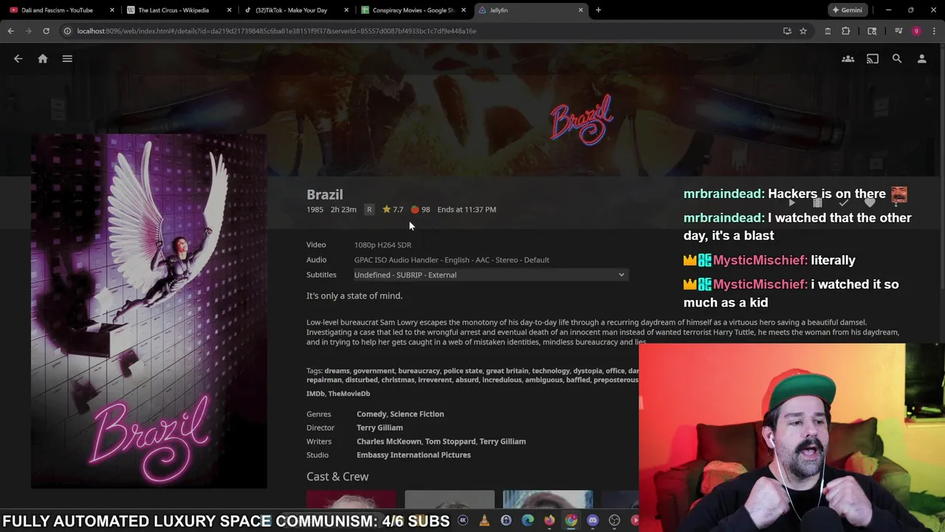This screenshot has height=532, width=945.
Task: Click the first Cast & Crew thumbnail
Action: tap(351, 499)
